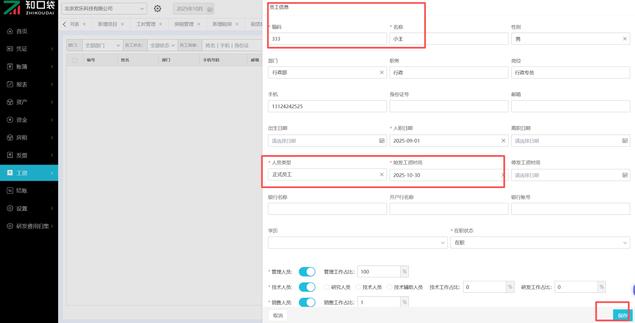Open 凭证 in the left sidebar menu
Viewport: 635px width, 323px height.
pos(29,49)
